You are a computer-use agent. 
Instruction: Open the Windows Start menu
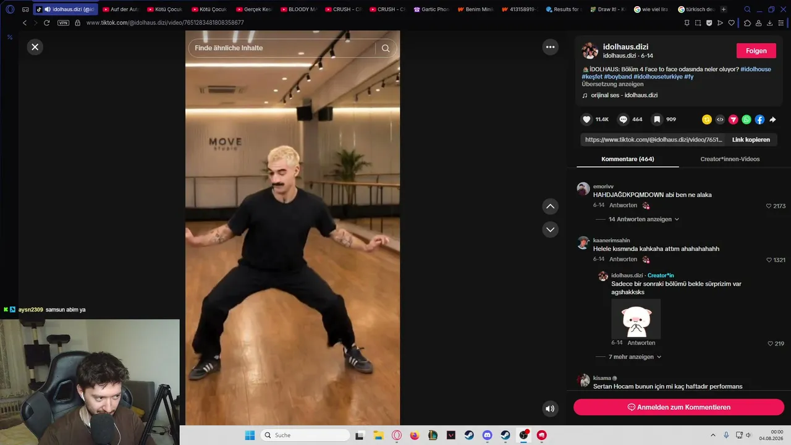coord(250,435)
